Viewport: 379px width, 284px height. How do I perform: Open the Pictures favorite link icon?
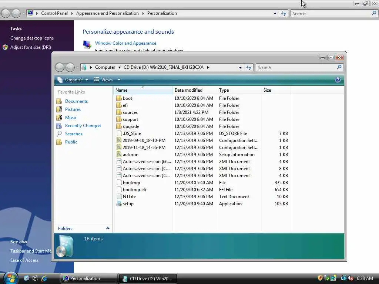pos(59,109)
